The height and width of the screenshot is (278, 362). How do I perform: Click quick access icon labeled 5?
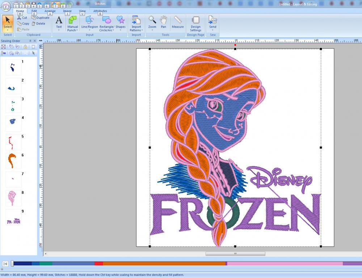(x=39, y=5)
